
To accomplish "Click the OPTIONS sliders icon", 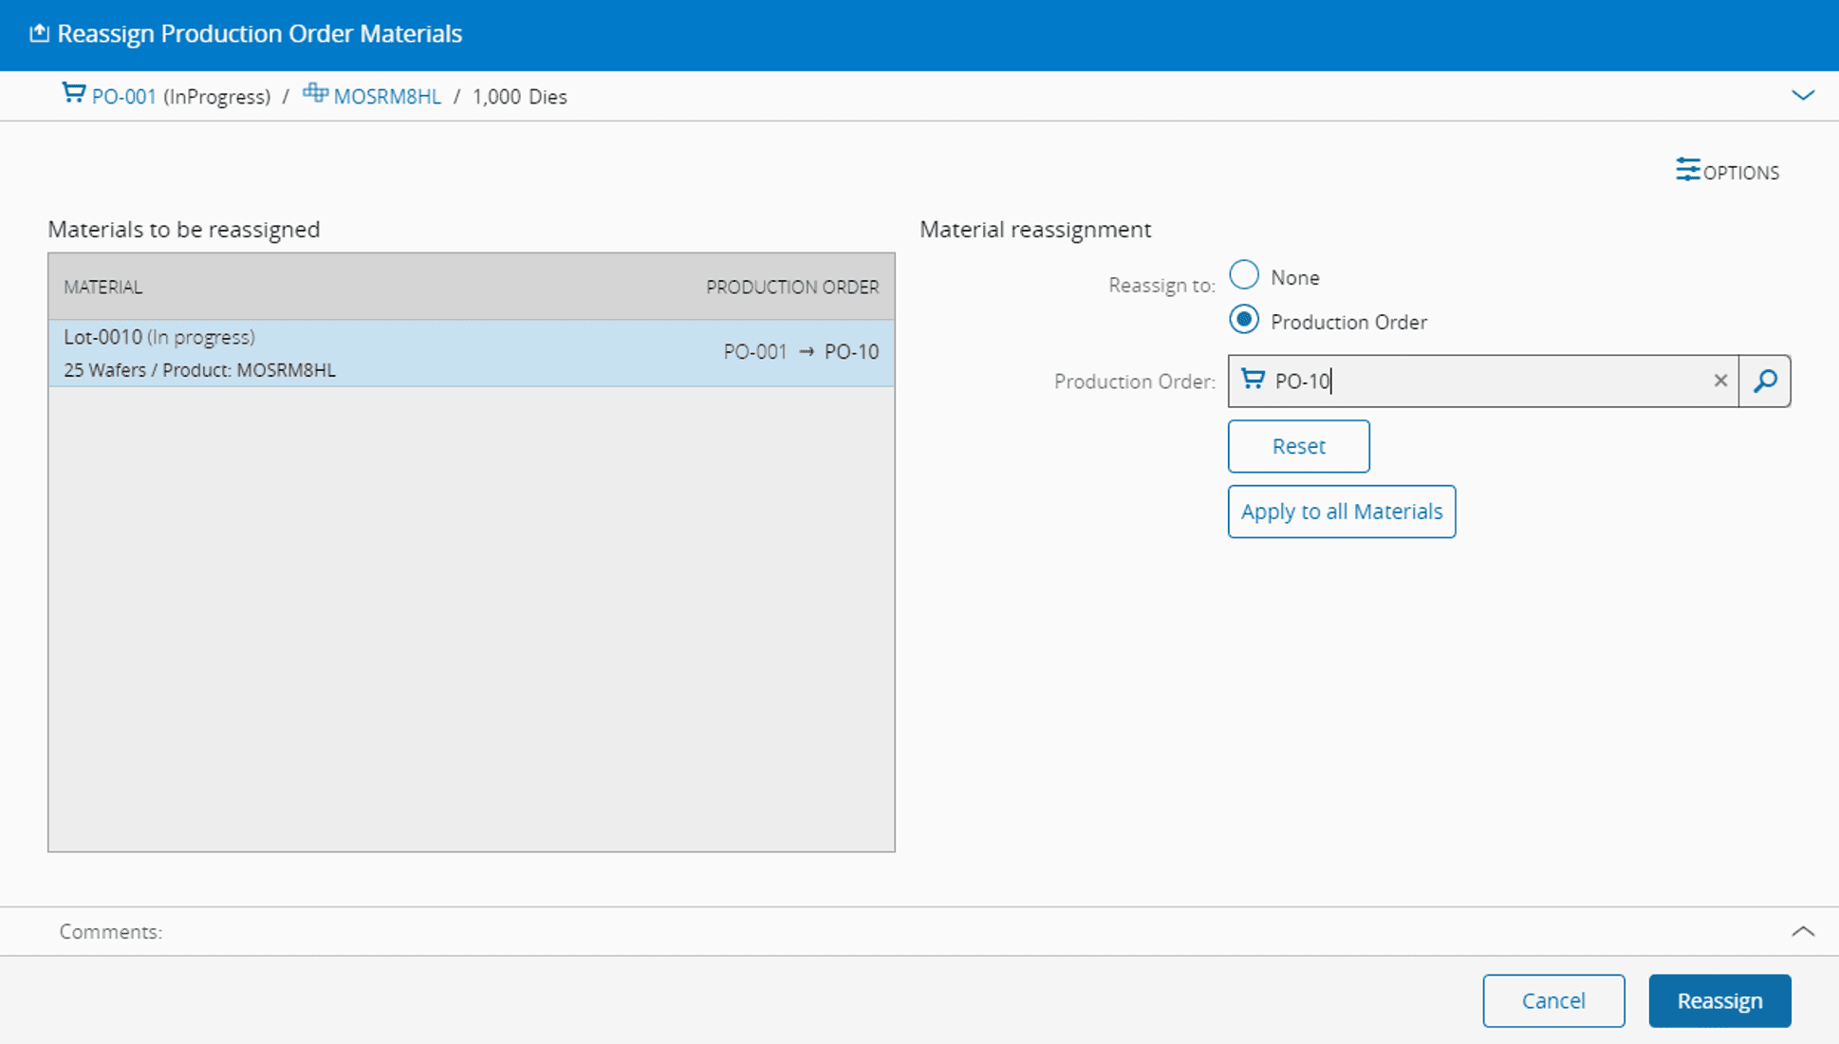I will pos(1687,170).
